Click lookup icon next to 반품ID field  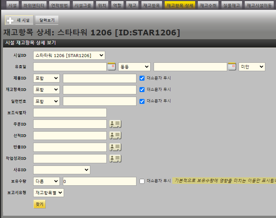pos(115,147)
